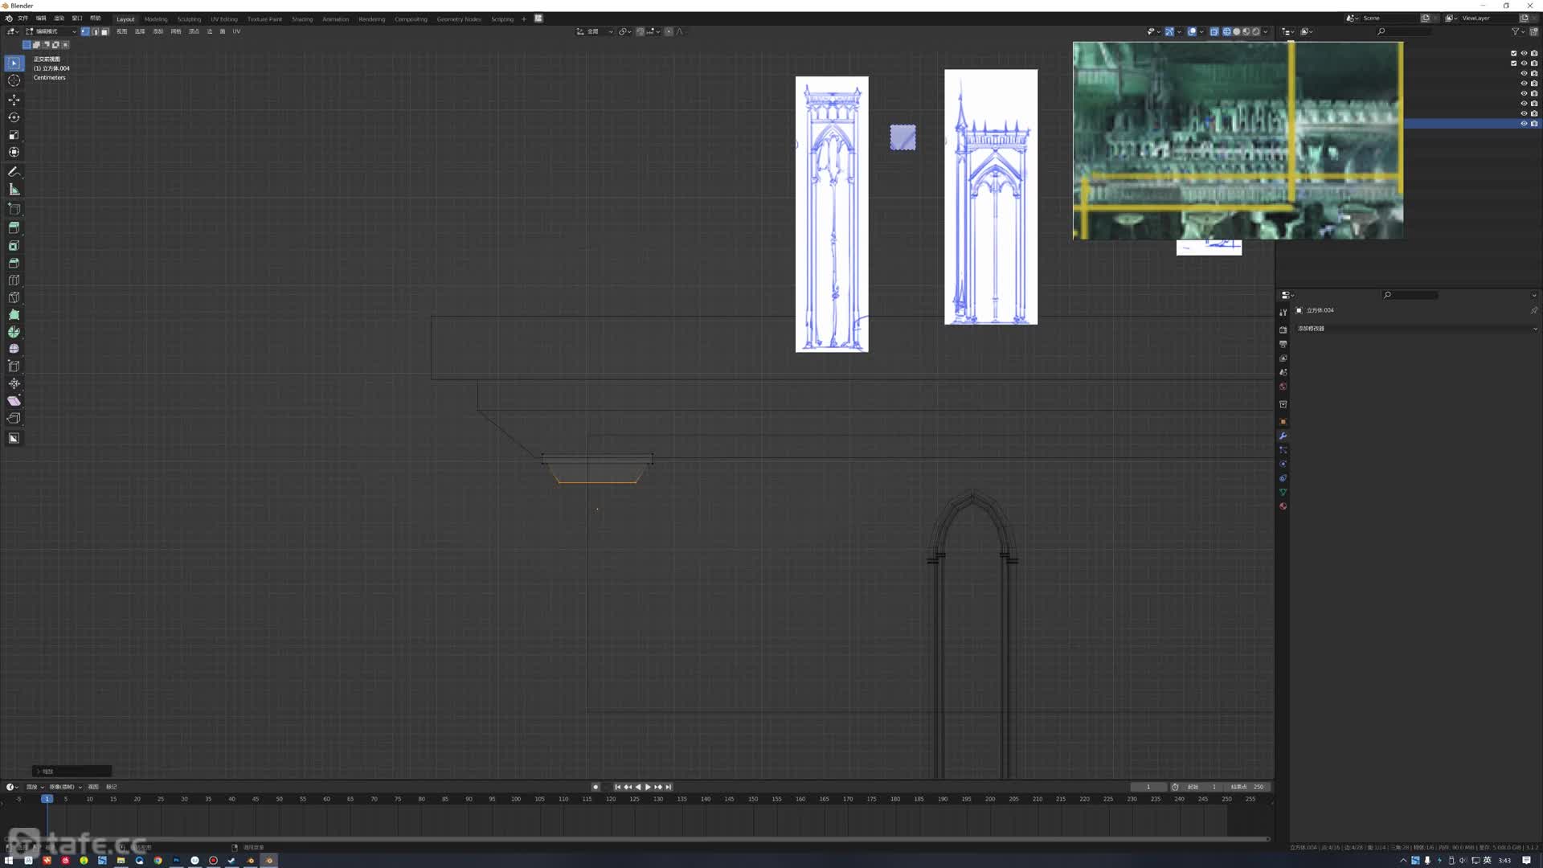Open the Render properties tab

(1283, 330)
